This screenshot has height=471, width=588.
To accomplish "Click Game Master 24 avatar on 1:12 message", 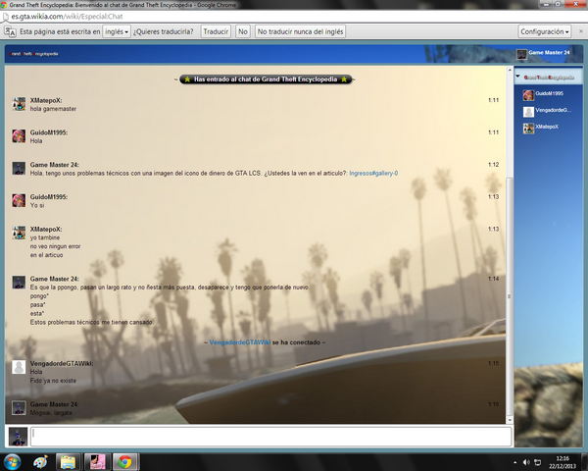I will (x=19, y=168).
